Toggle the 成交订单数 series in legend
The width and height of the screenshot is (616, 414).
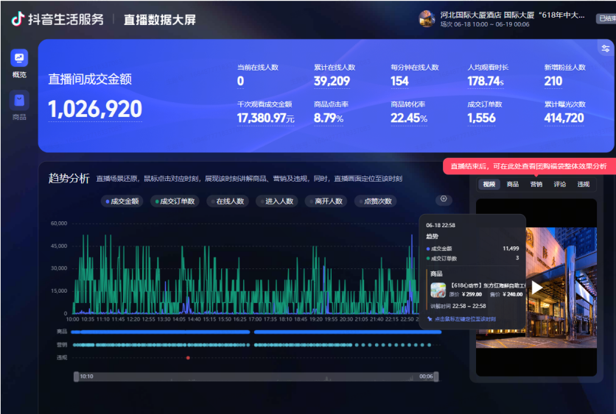click(x=175, y=201)
